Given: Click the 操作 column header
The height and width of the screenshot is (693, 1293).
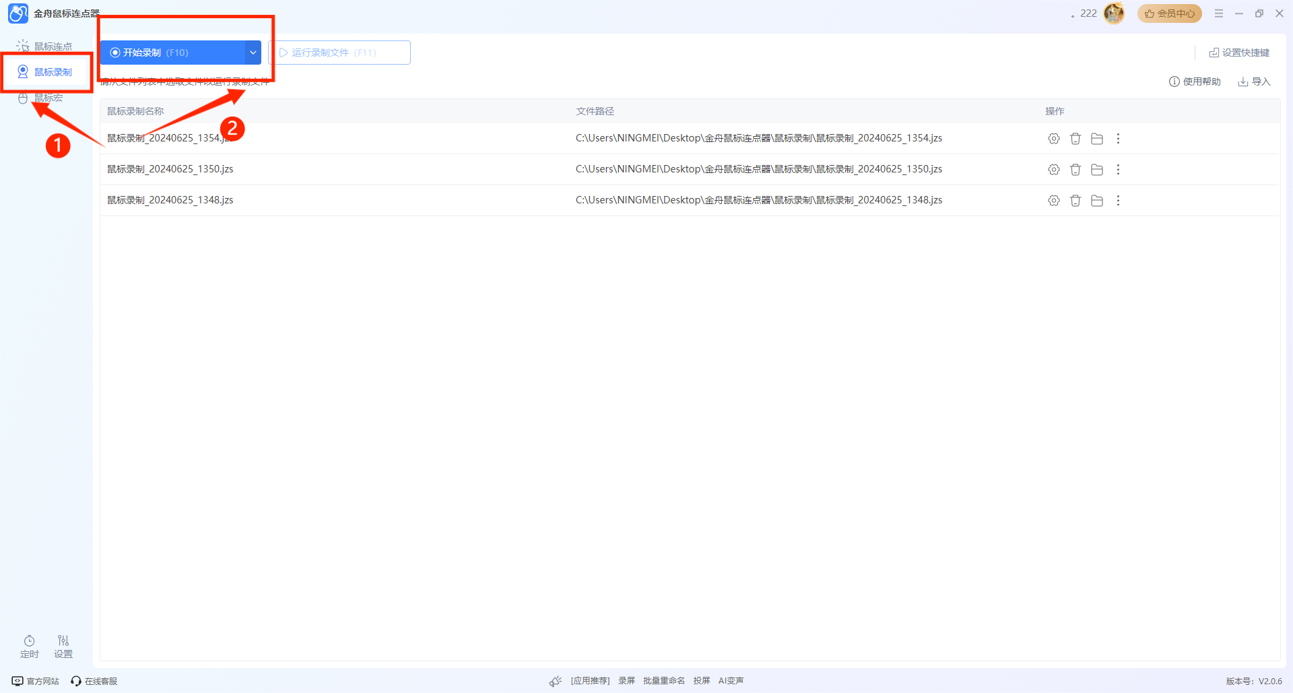Looking at the screenshot, I should [x=1055, y=111].
